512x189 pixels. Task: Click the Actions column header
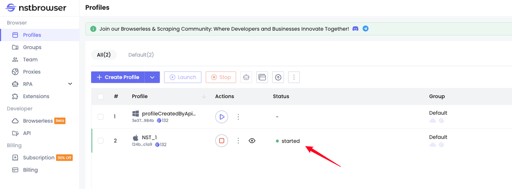[x=224, y=96]
